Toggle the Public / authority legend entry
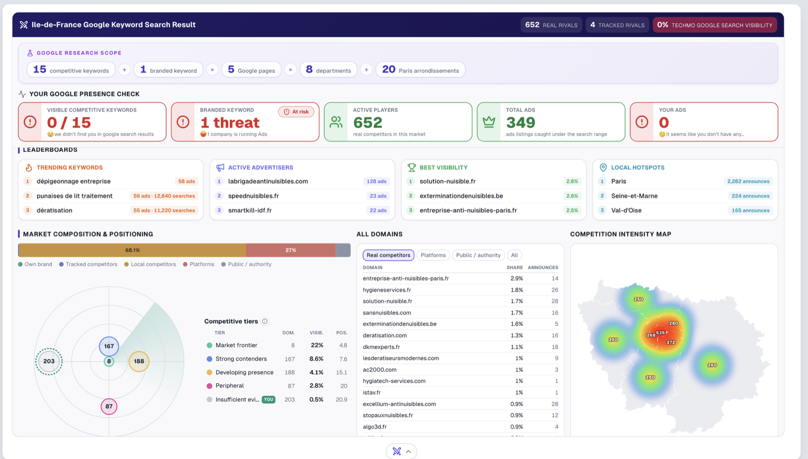Screen dimensions: 808x459 point(246,264)
